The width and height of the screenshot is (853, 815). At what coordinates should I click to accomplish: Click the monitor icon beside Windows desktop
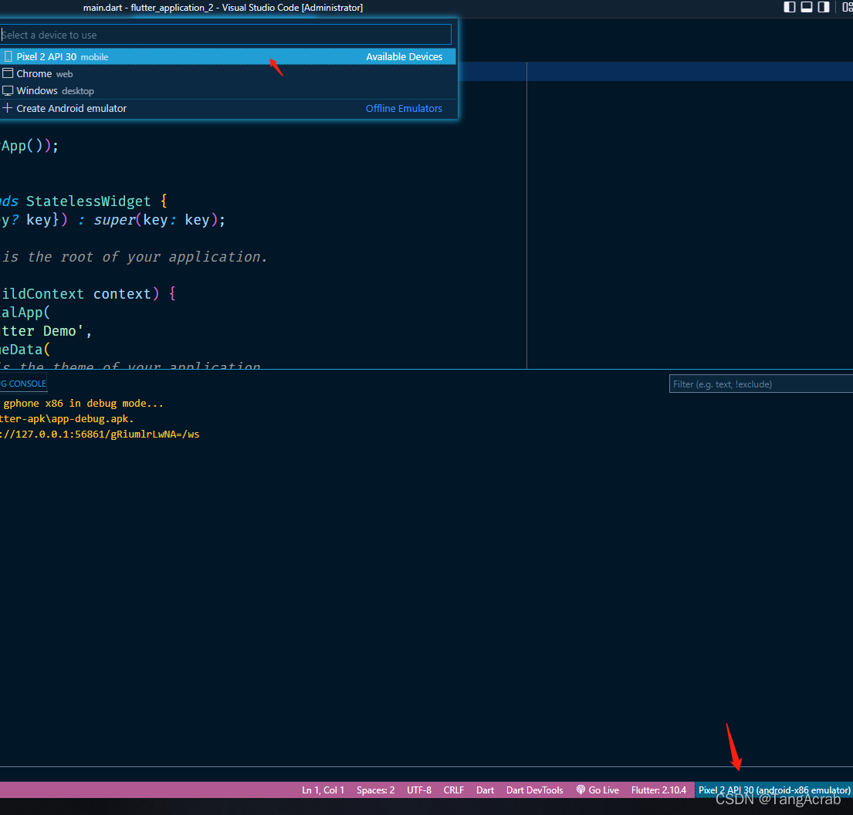(8, 91)
